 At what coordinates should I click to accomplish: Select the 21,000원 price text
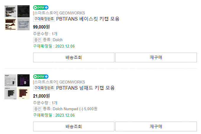click(x=41, y=96)
